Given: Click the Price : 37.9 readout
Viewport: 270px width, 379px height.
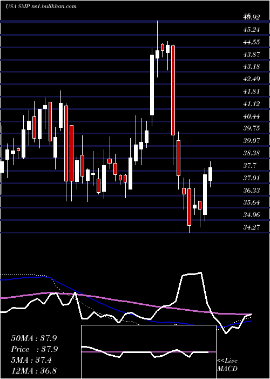Looking at the screenshot, I should point(34,349).
